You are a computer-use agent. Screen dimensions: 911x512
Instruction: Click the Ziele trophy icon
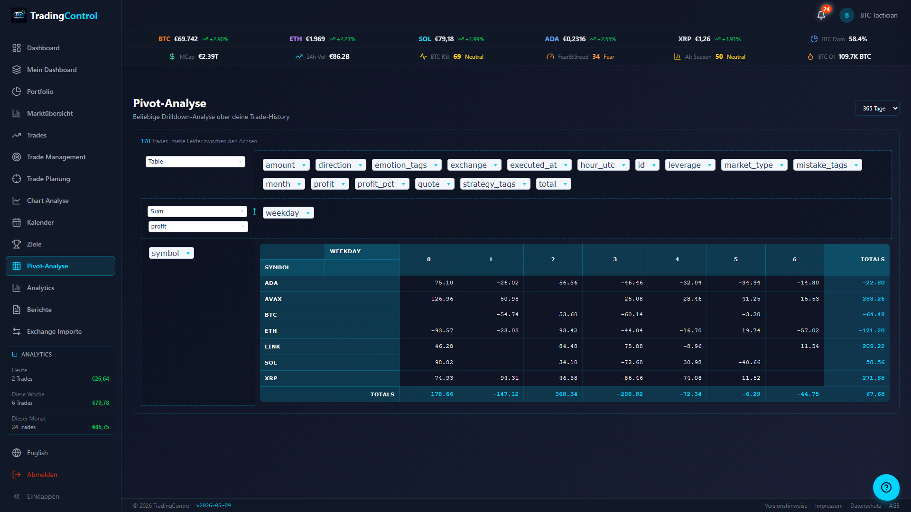click(17, 244)
